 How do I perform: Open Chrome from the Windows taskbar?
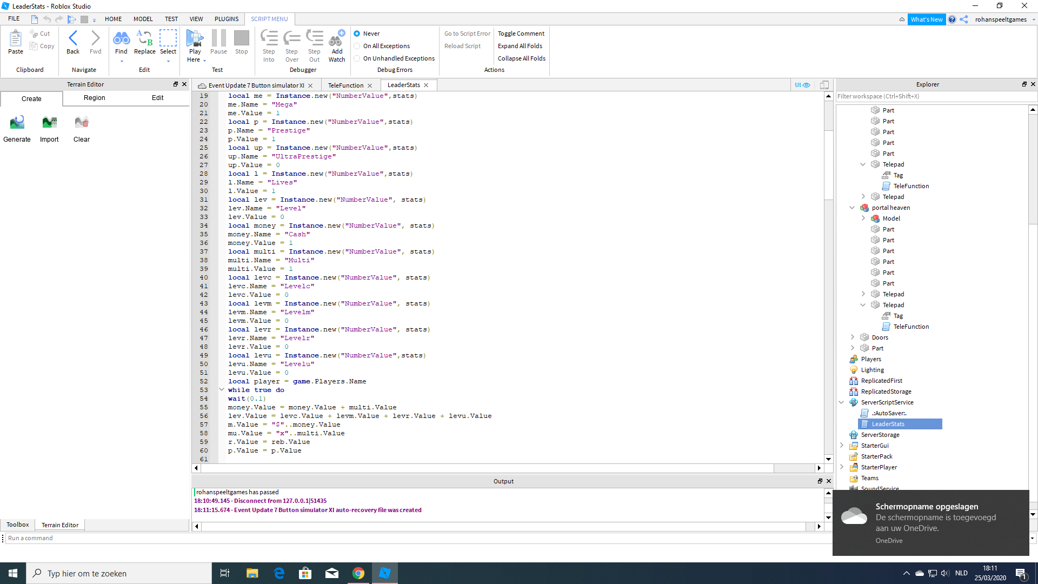[x=358, y=573]
